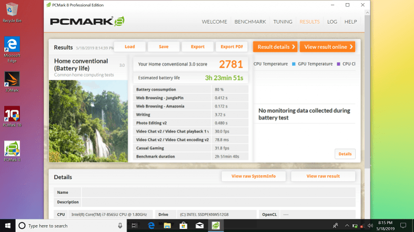The height and width of the screenshot is (232, 414).
Task: Open network status tray icon
Action: tap(362, 226)
